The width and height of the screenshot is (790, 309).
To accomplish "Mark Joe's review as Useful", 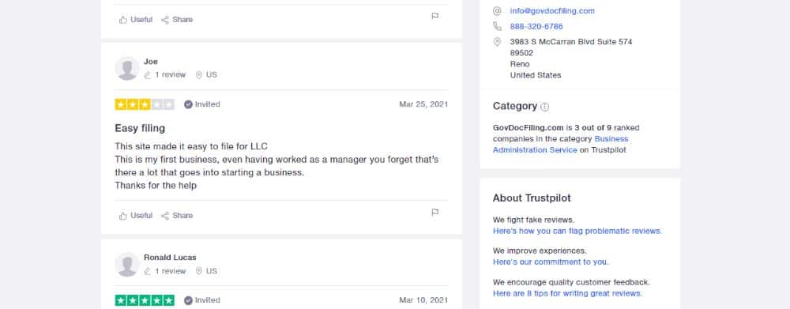I will 136,216.
